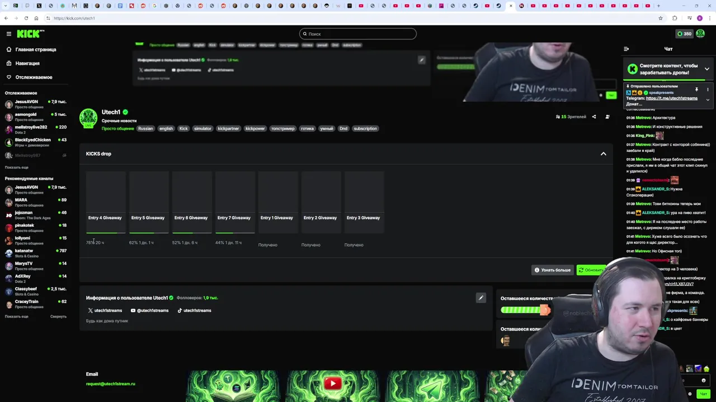This screenshot has width=716, height=402.
Task: Click the browser back arrow
Action: pos(6,18)
